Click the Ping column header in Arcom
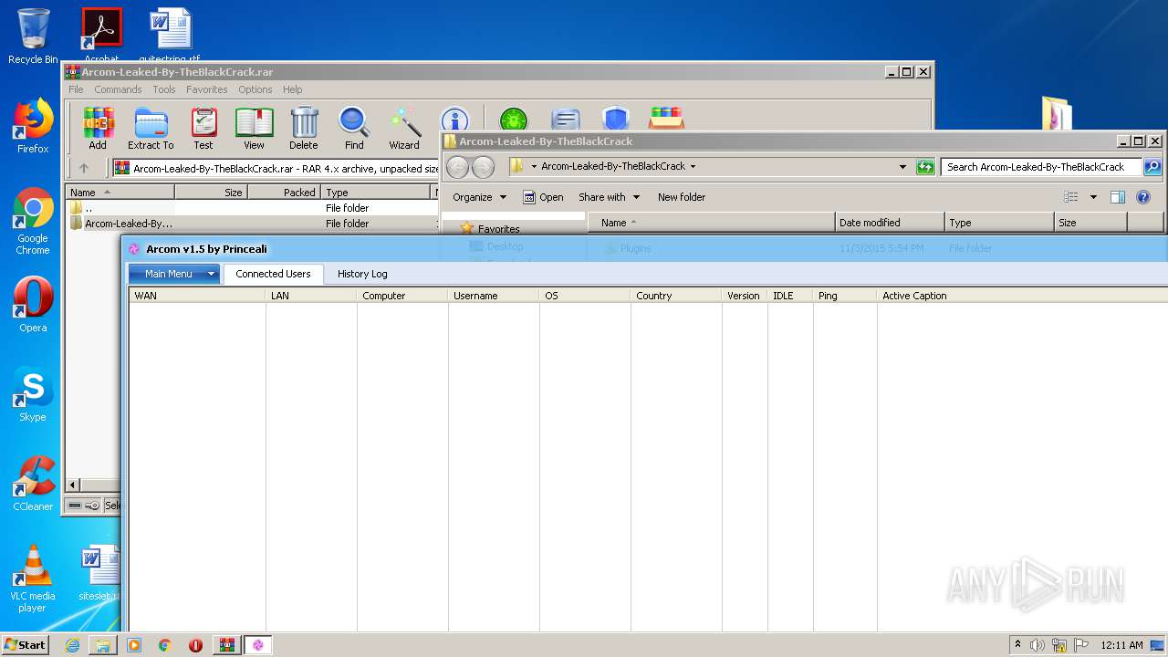The image size is (1168, 657). click(x=845, y=296)
